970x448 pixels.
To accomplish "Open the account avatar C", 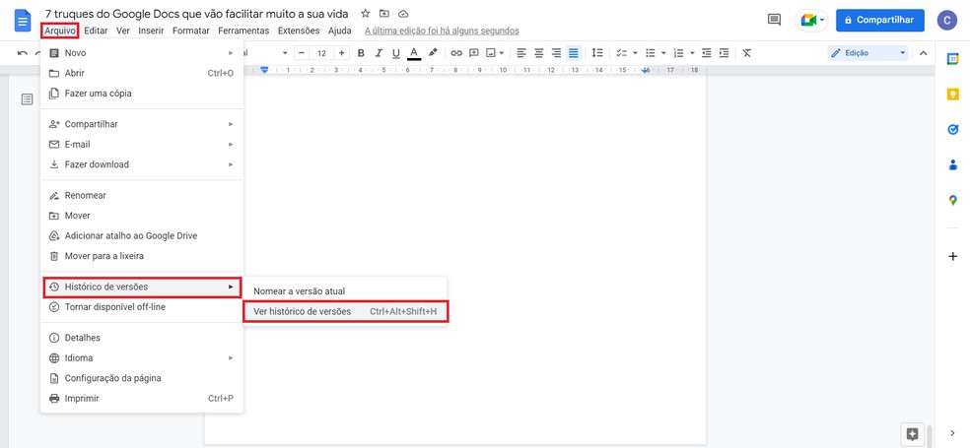I will 946,21.
